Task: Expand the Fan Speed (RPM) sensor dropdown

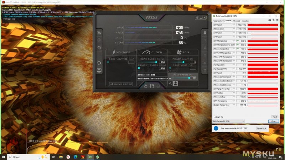Action: pos(234,69)
